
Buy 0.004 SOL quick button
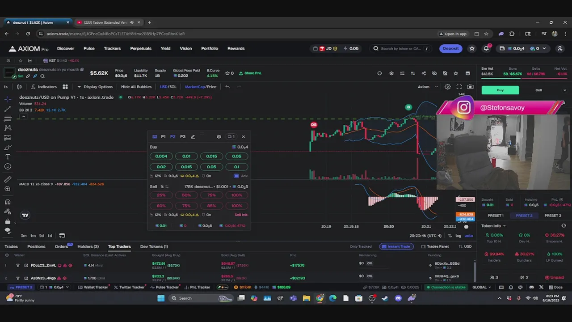tap(161, 156)
